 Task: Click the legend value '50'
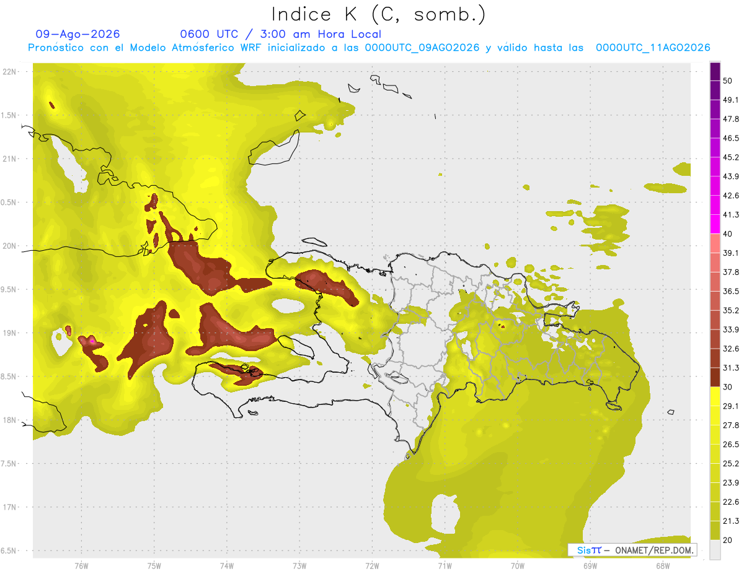click(728, 80)
